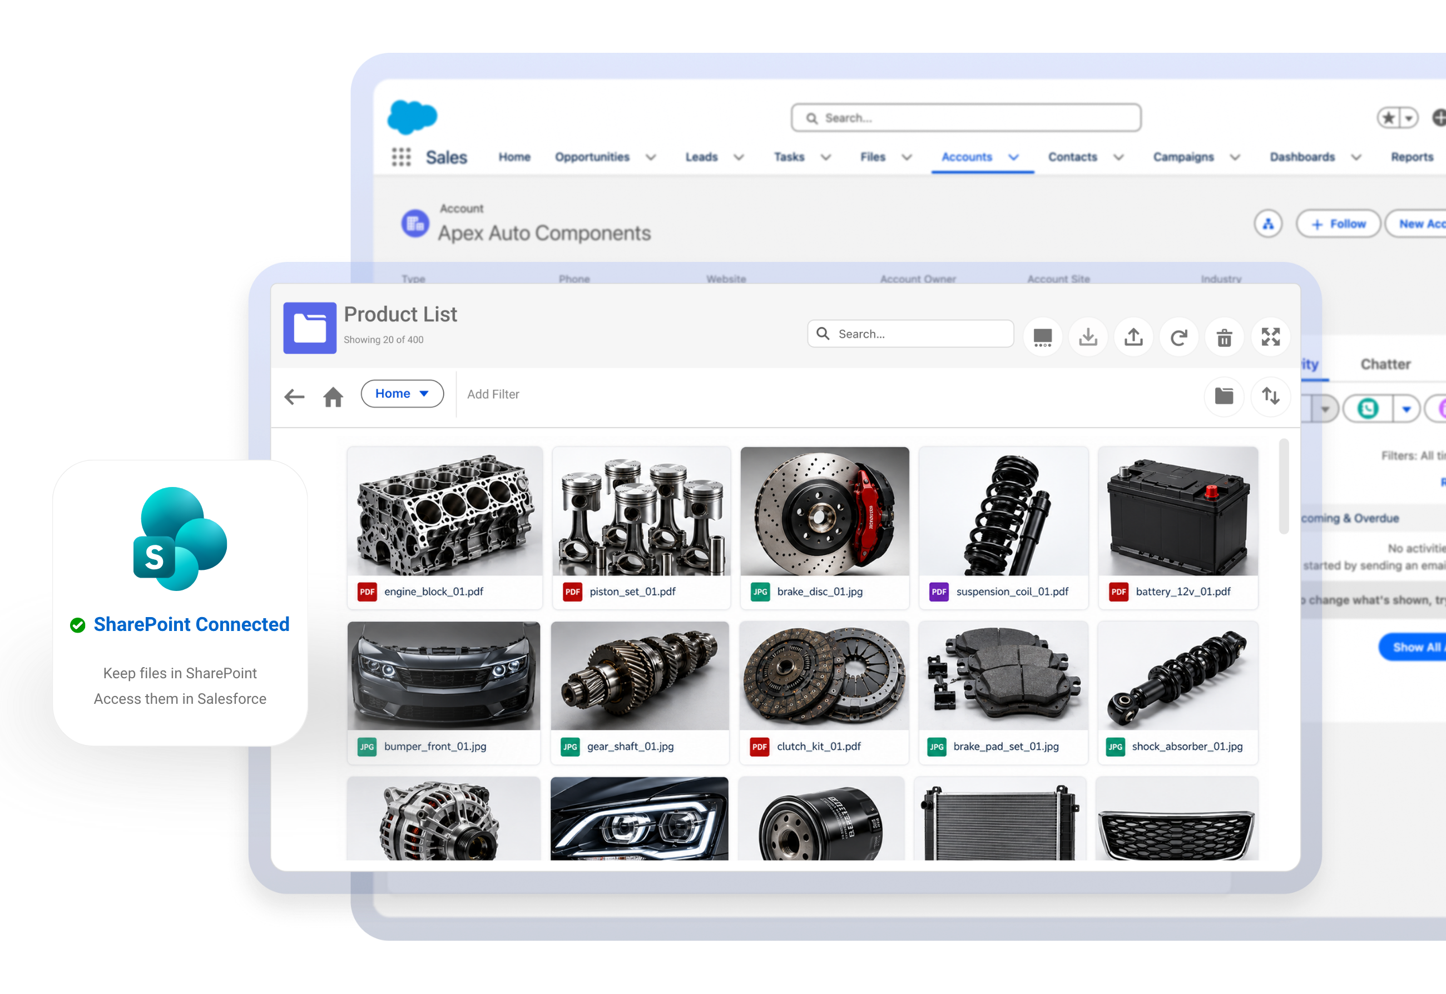This screenshot has width=1446, height=994.
Task: Click the Apex Auto Components account icon
Action: click(415, 223)
